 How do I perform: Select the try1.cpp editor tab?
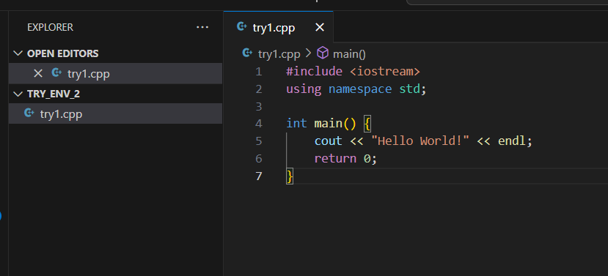tap(278, 27)
